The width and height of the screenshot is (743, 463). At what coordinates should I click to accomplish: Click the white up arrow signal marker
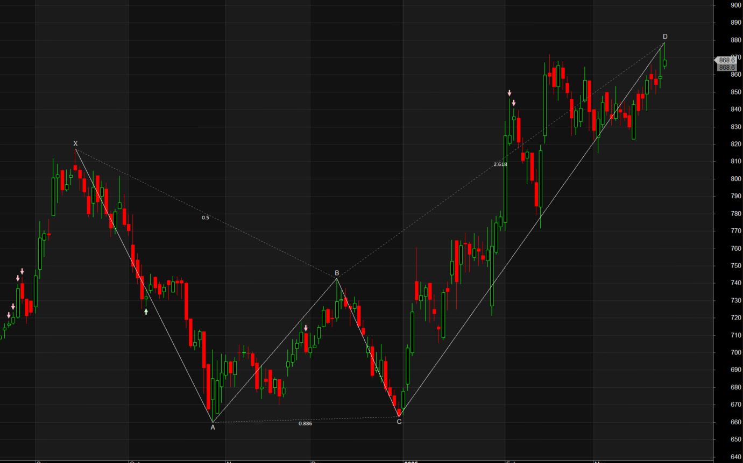pos(146,311)
